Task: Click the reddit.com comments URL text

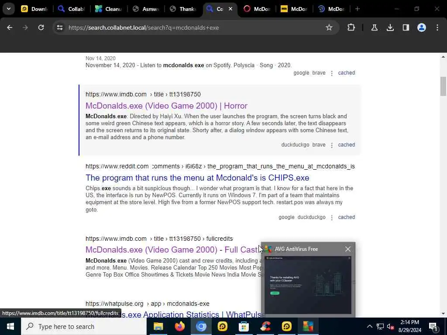Action: click(x=220, y=166)
